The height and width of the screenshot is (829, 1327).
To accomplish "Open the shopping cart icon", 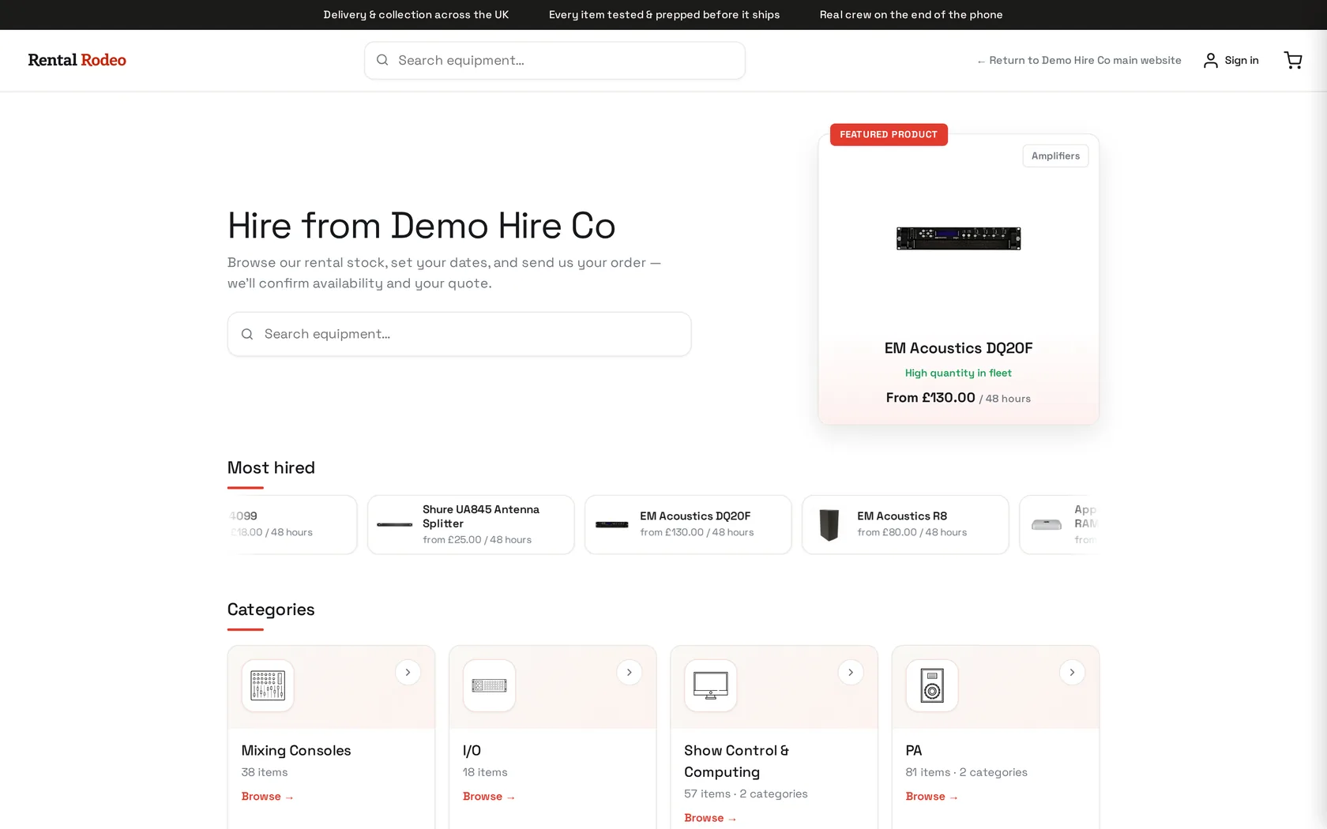I will coord(1293,60).
